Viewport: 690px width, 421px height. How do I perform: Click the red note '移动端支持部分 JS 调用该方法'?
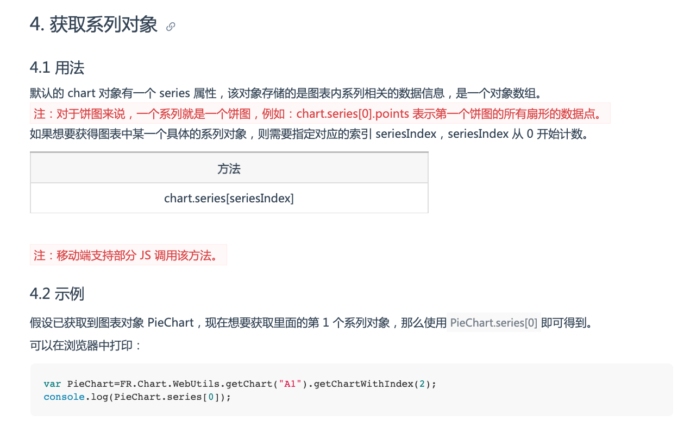[x=128, y=255]
